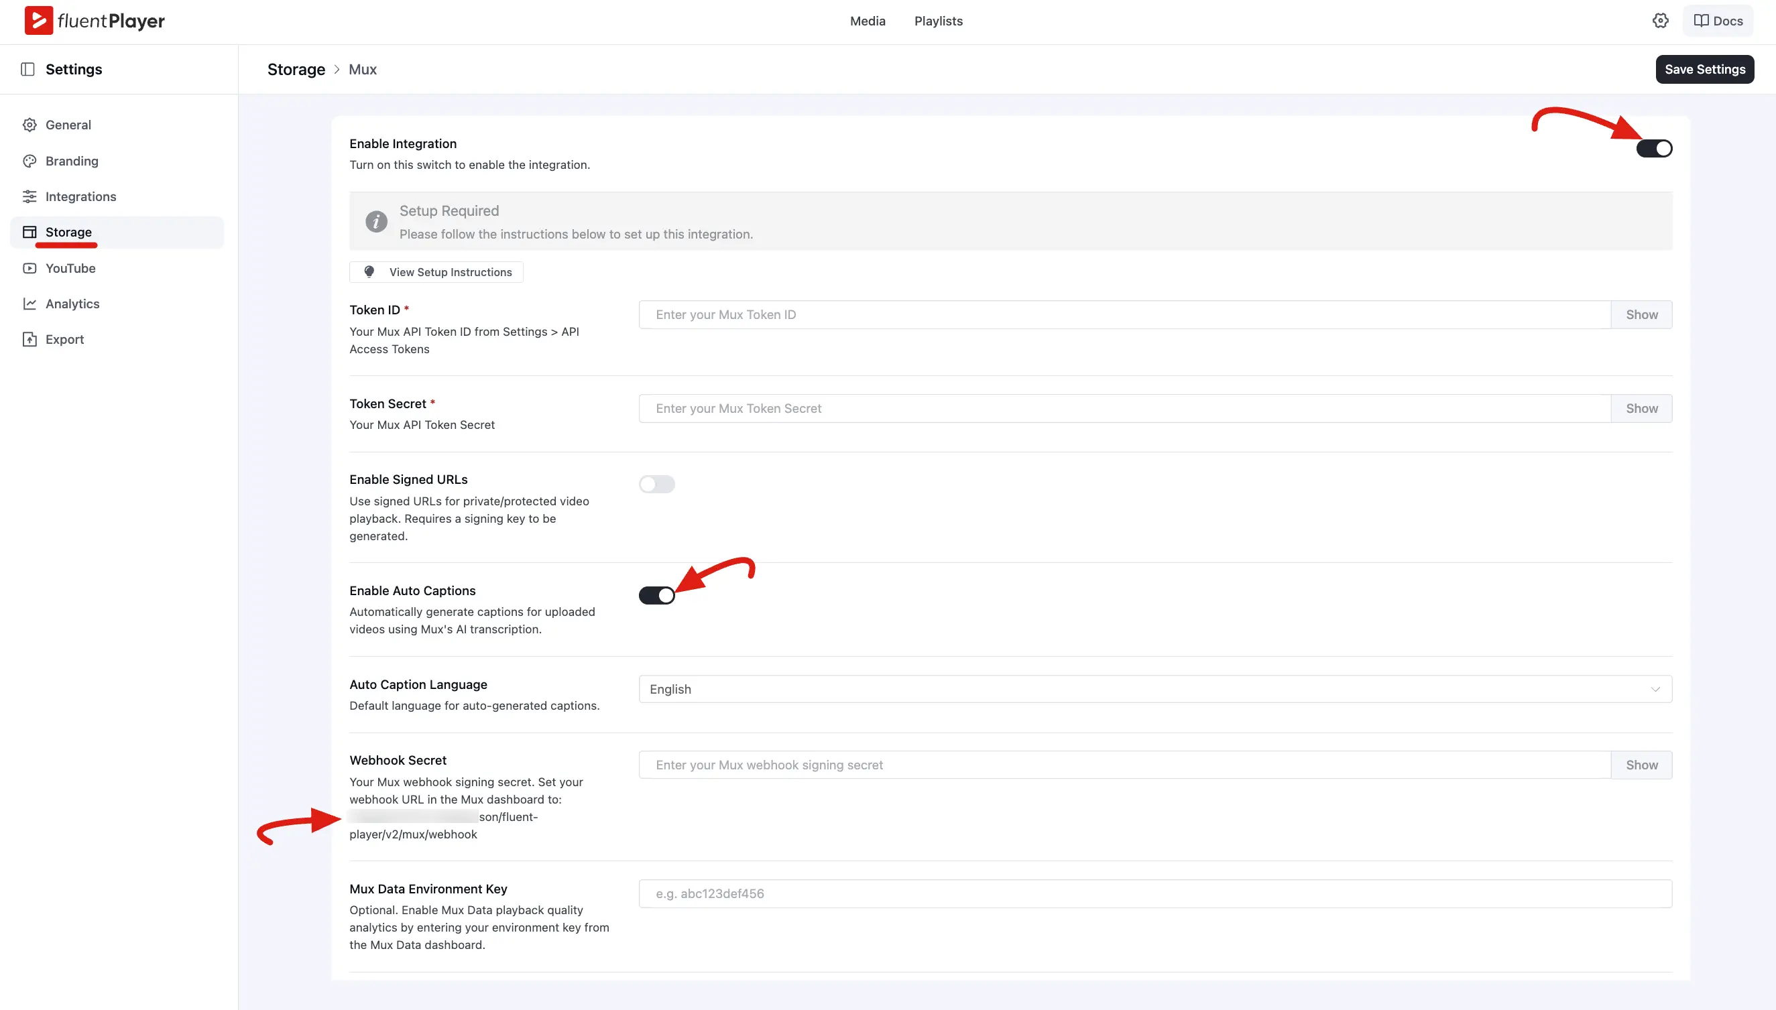This screenshot has width=1776, height=1010.
Task: Turn off the Enable Integration switch
Action: (1654, 148)
